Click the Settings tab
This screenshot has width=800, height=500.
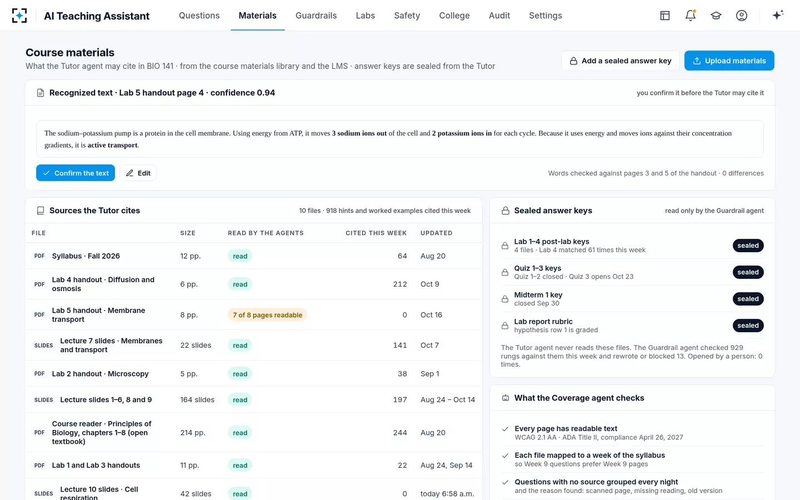click(x=546, y=16)
